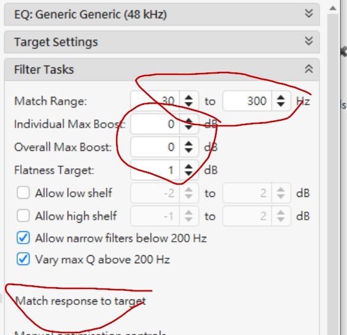347x335 pixels.
Task: Click the Filter Tasks header title
Action: [x=44, y=69]
